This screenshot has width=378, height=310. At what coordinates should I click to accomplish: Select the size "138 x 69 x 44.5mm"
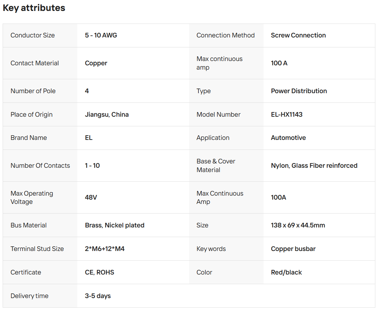(298, 225)
